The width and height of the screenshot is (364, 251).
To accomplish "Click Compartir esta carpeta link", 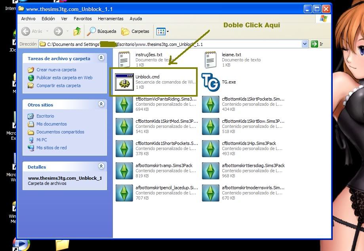I will (59, 86).
